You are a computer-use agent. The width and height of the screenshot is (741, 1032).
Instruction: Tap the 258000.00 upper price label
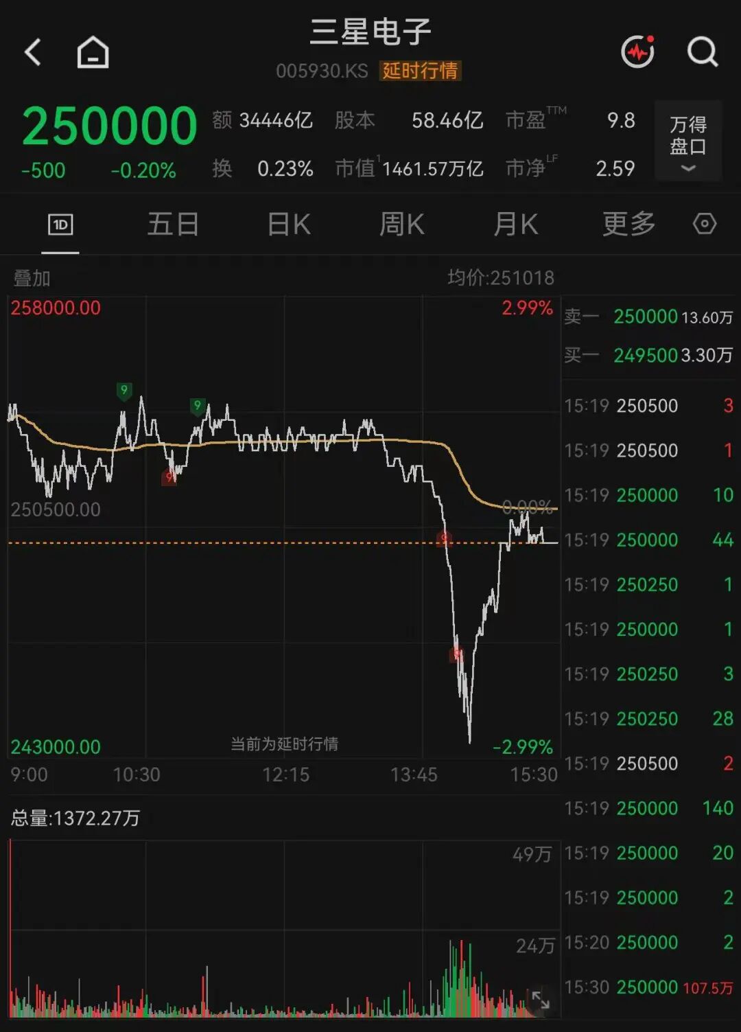(x=56, y=308)
